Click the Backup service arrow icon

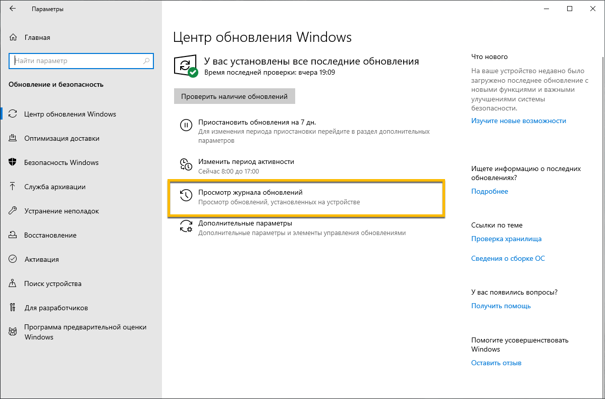click(13, 187)
